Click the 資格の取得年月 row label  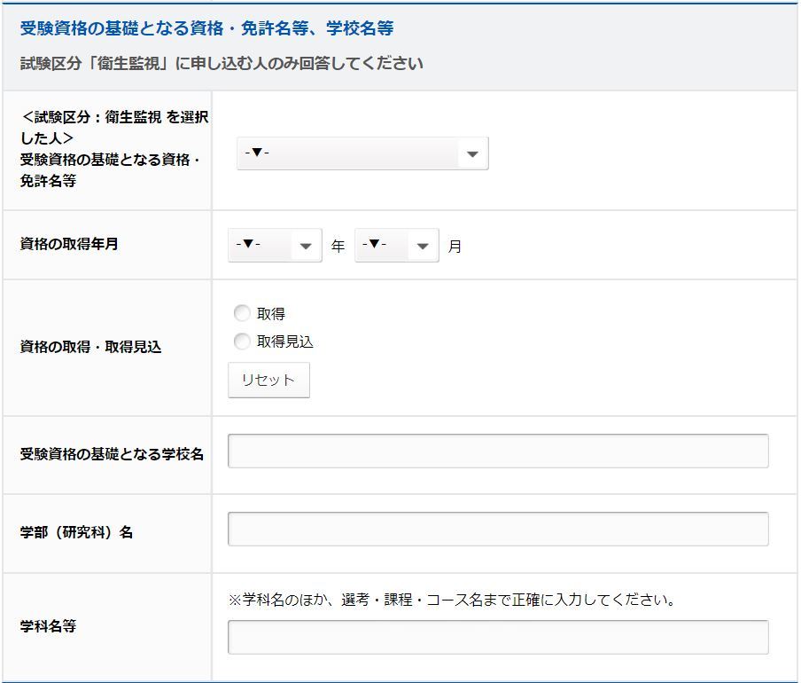point(69,244)
